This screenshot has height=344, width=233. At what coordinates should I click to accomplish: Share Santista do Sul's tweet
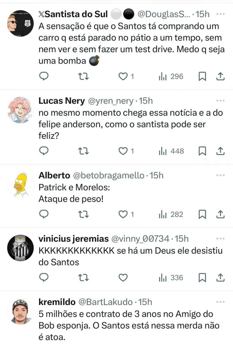click(220, 77)
